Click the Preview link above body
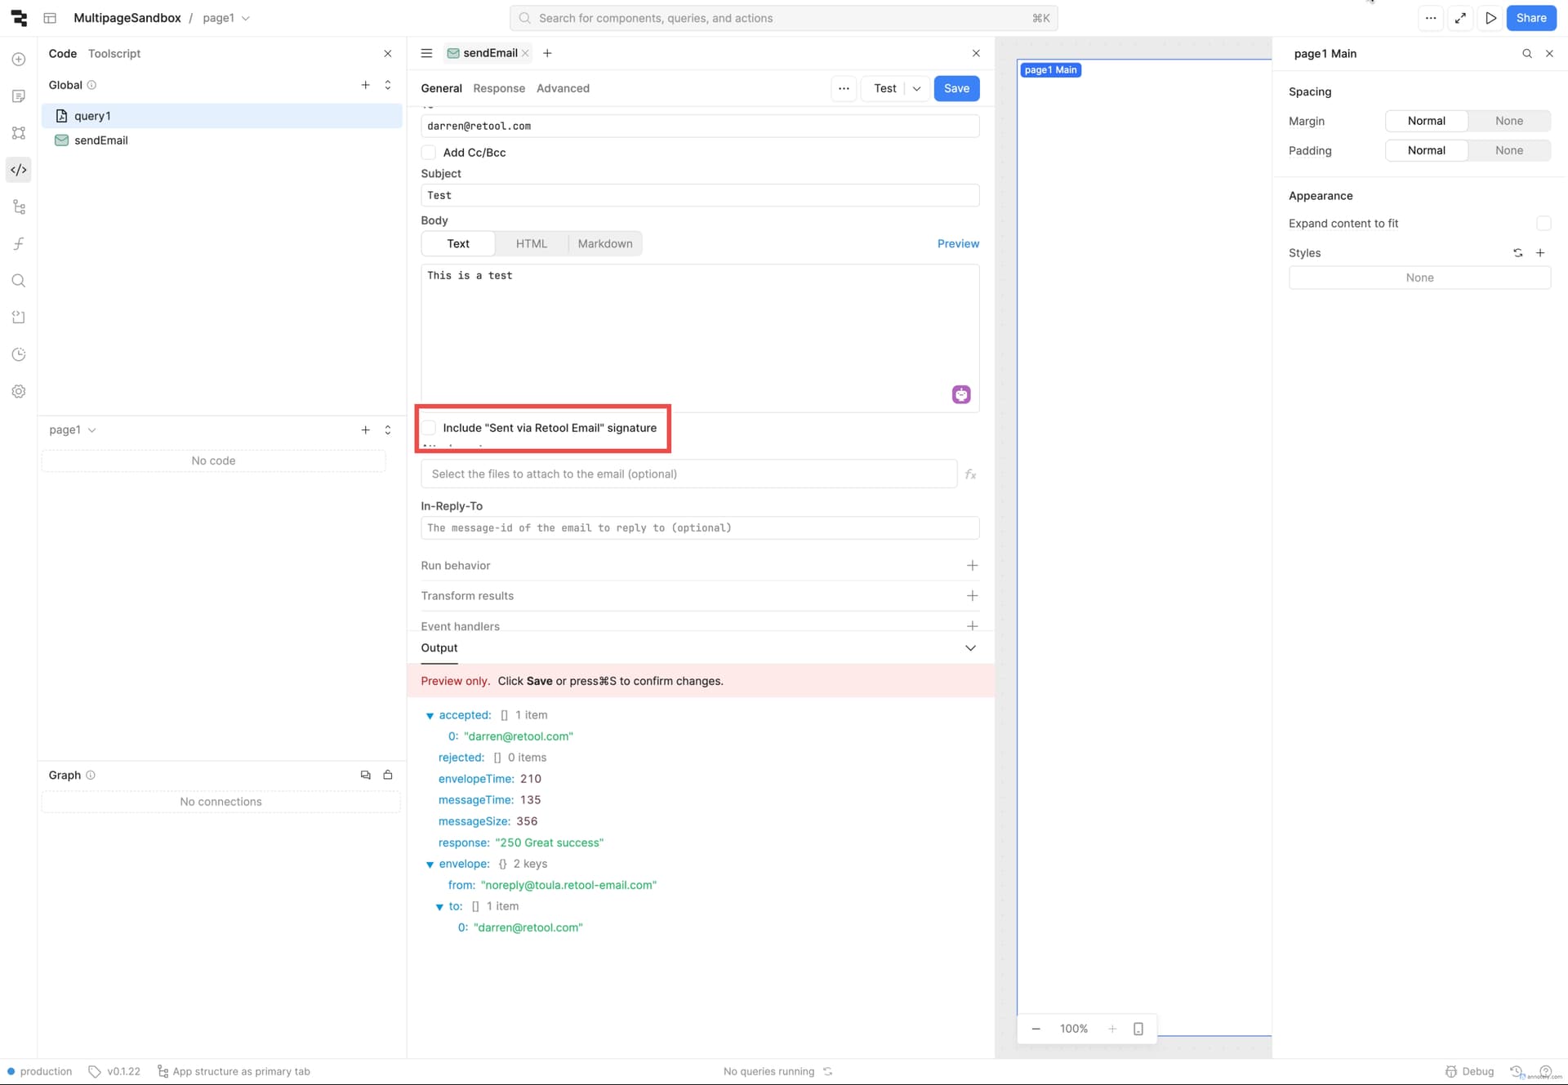Screen dimensions: 1568x1085 click(957, 244)
